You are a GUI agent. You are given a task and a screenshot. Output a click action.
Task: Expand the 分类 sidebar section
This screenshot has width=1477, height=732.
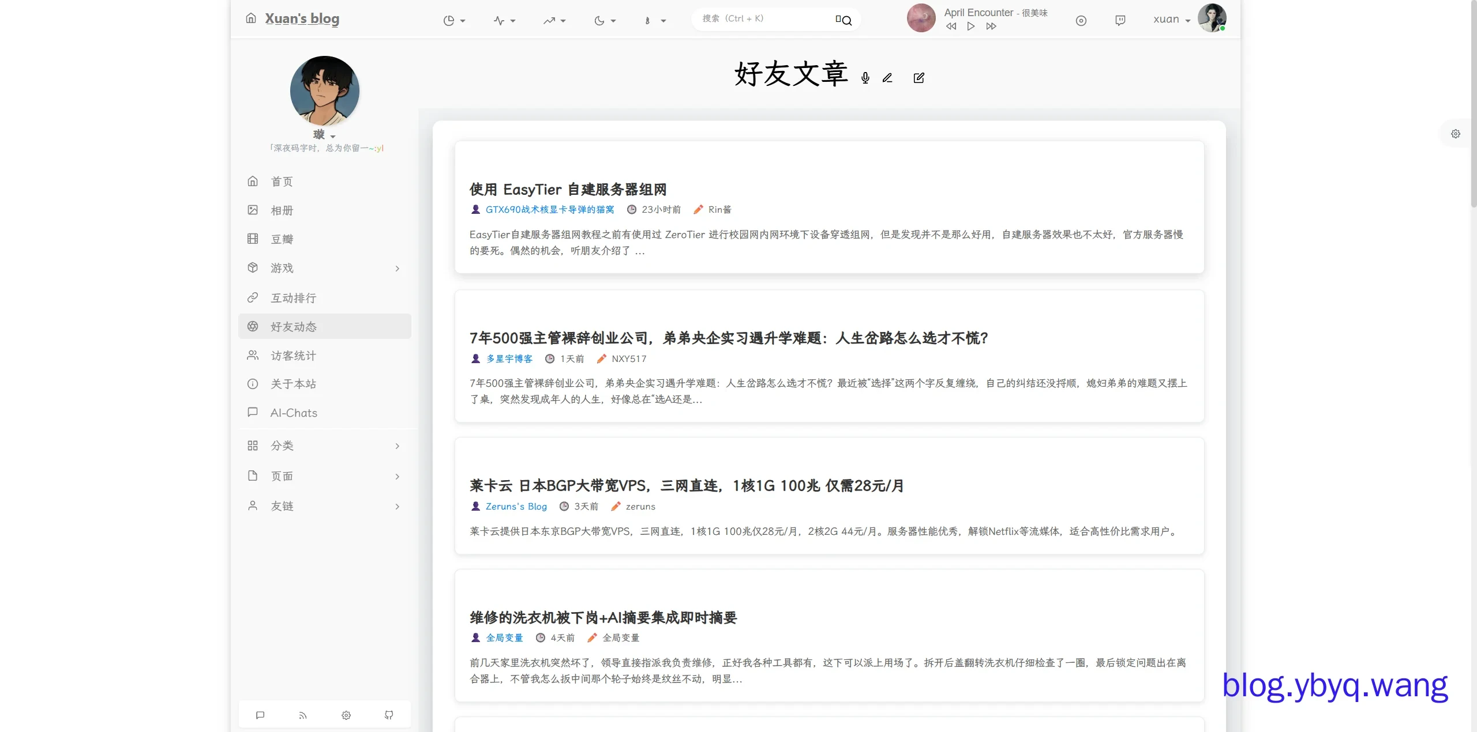point(325,446)
